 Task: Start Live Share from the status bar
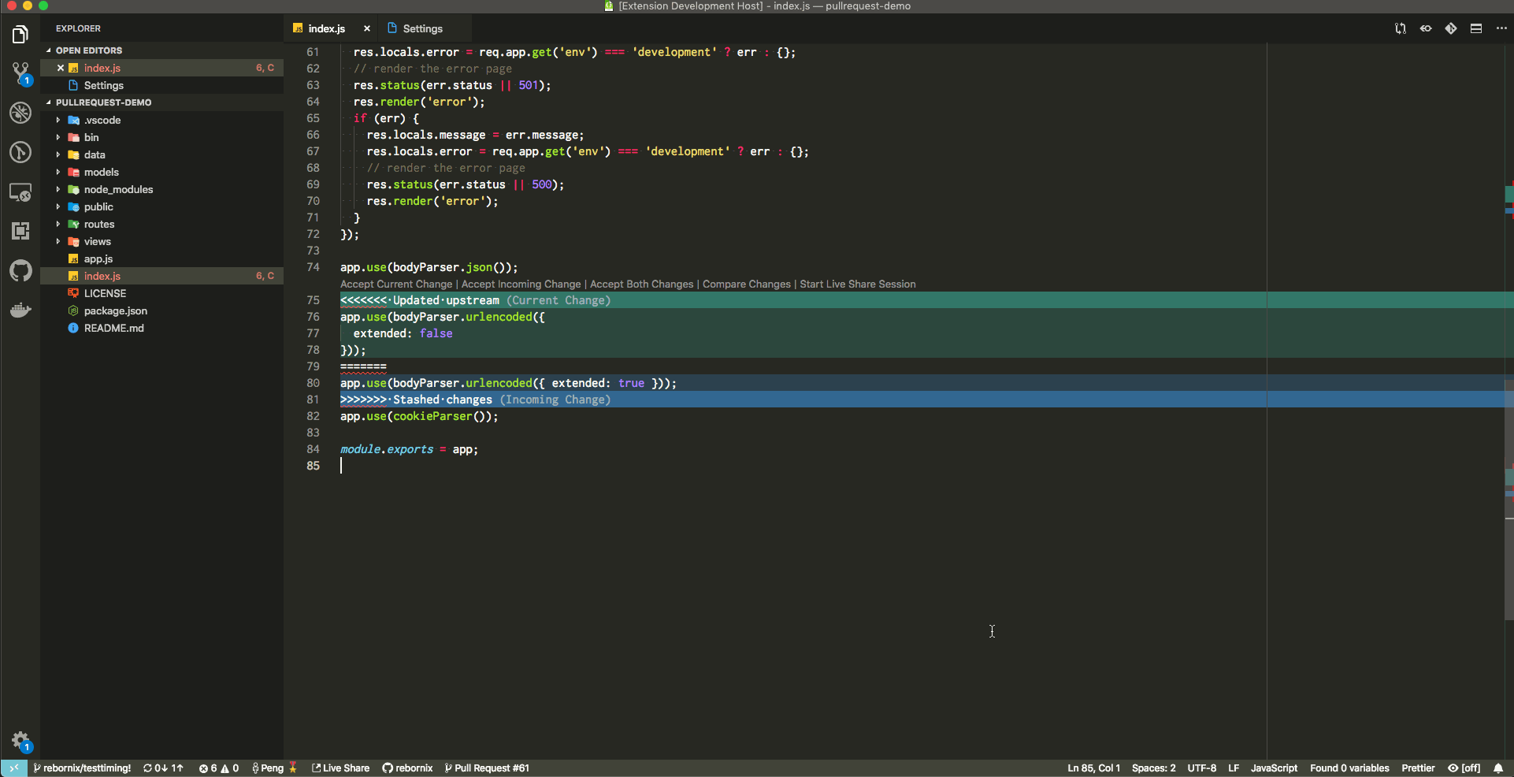[340, 768]
